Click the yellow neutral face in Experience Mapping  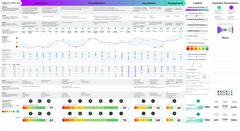[x=17, y=42]
